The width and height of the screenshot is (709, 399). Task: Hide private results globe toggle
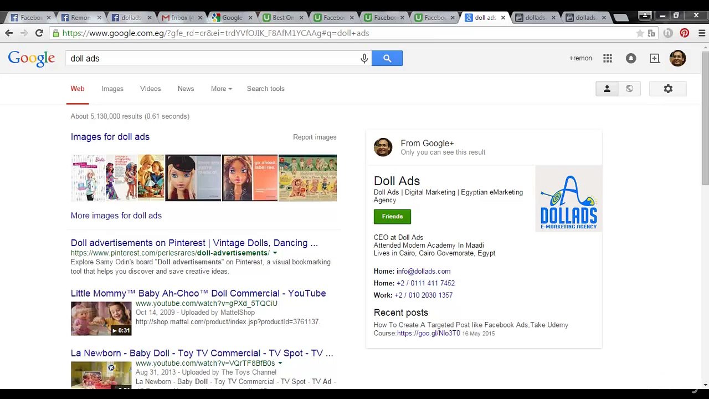[629, 89]
